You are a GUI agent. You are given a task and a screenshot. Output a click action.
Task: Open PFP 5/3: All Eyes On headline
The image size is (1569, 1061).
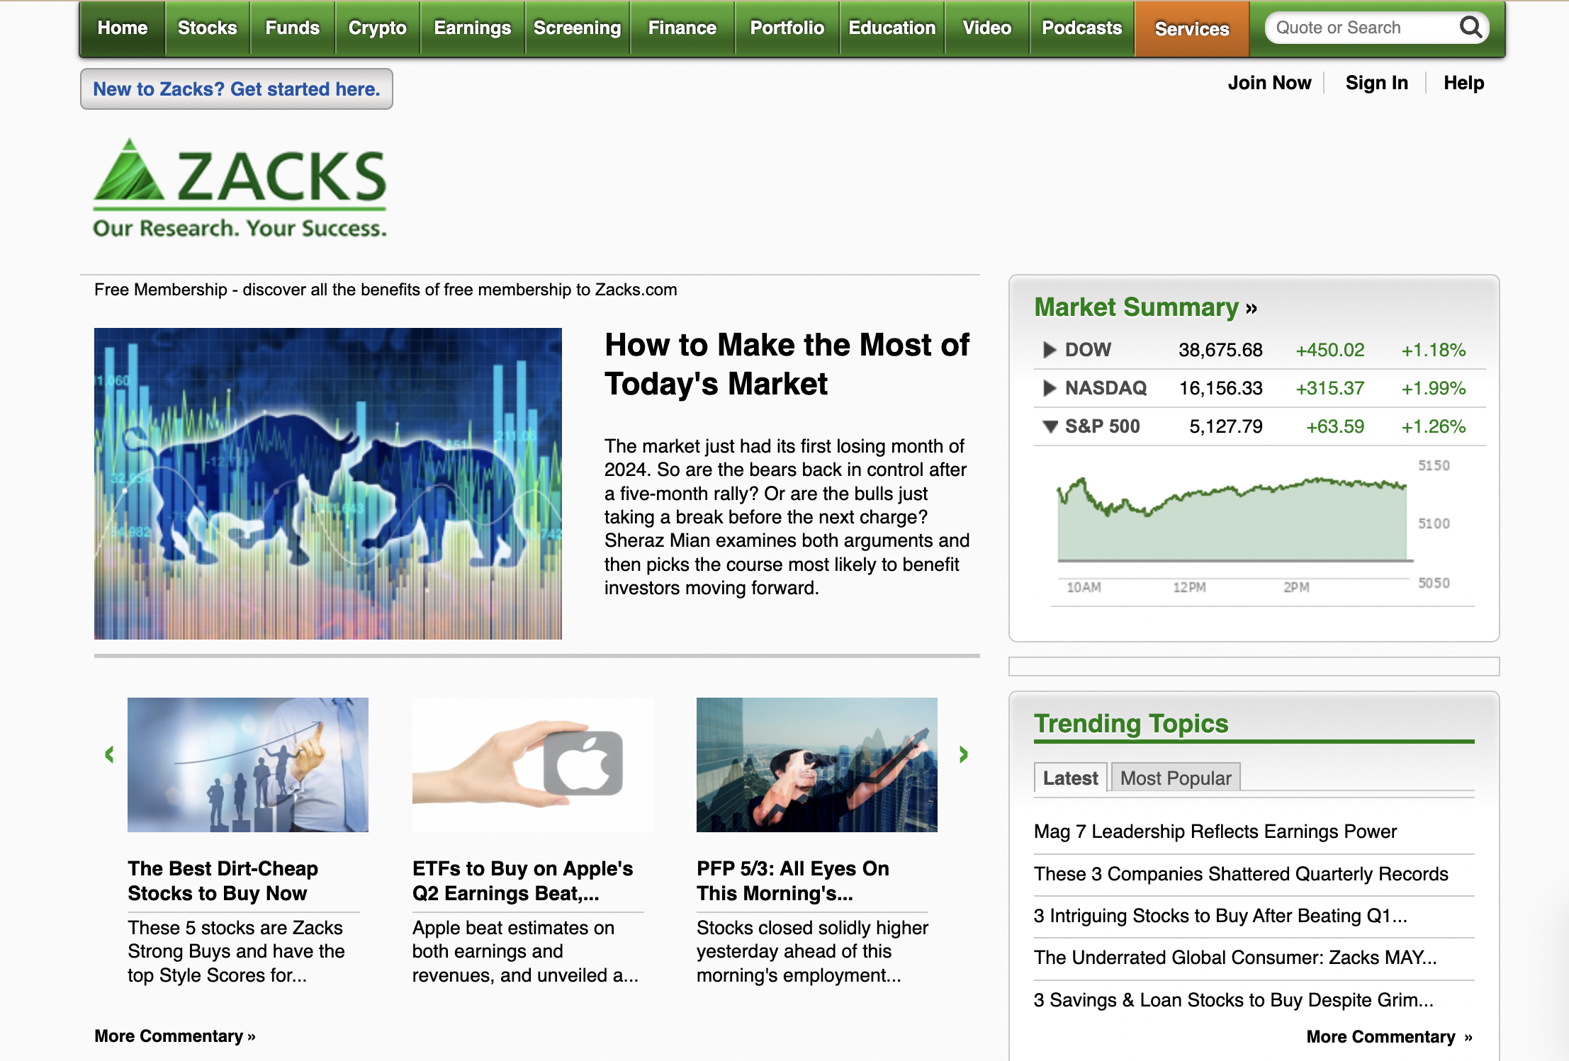point(793,881)
